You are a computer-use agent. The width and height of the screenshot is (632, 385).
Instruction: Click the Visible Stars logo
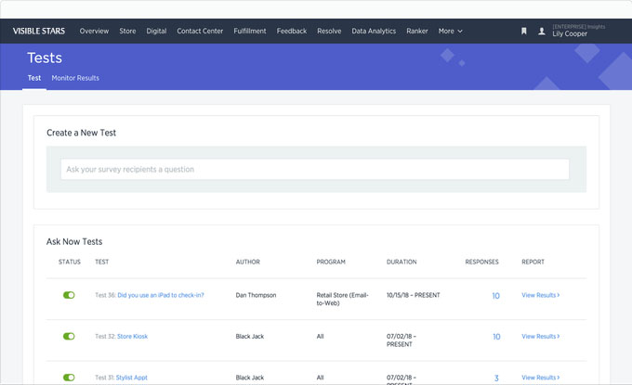pyautogui.click(x=37, y=31)
